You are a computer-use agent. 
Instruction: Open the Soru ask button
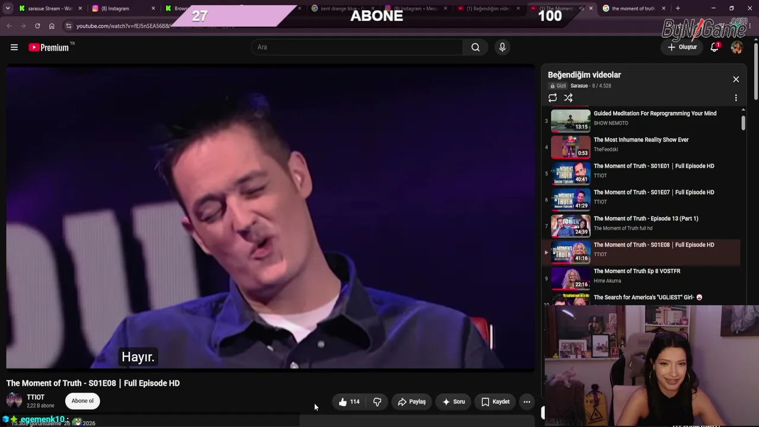coord(454,401)
